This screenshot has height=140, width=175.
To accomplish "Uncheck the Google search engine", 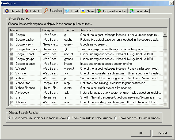I will pos(12,35).
